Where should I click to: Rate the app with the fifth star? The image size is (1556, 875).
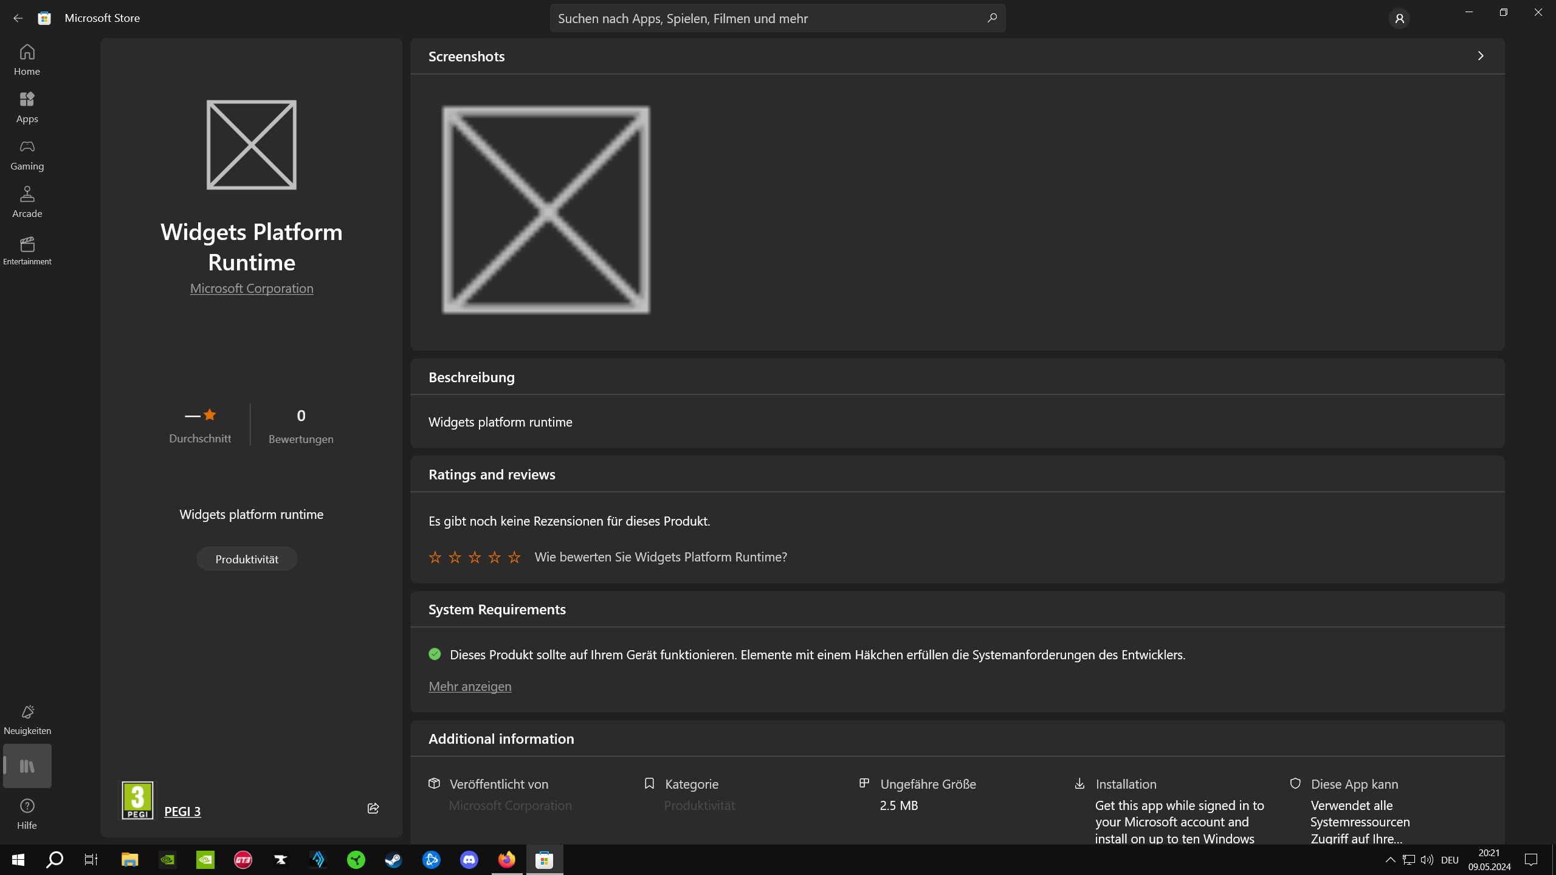pos(514,557)
